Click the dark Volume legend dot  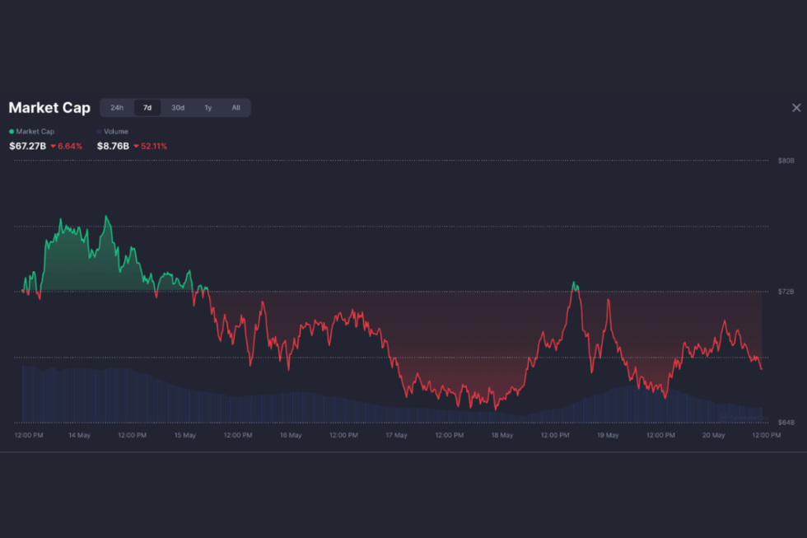click(x=100, y=132)
